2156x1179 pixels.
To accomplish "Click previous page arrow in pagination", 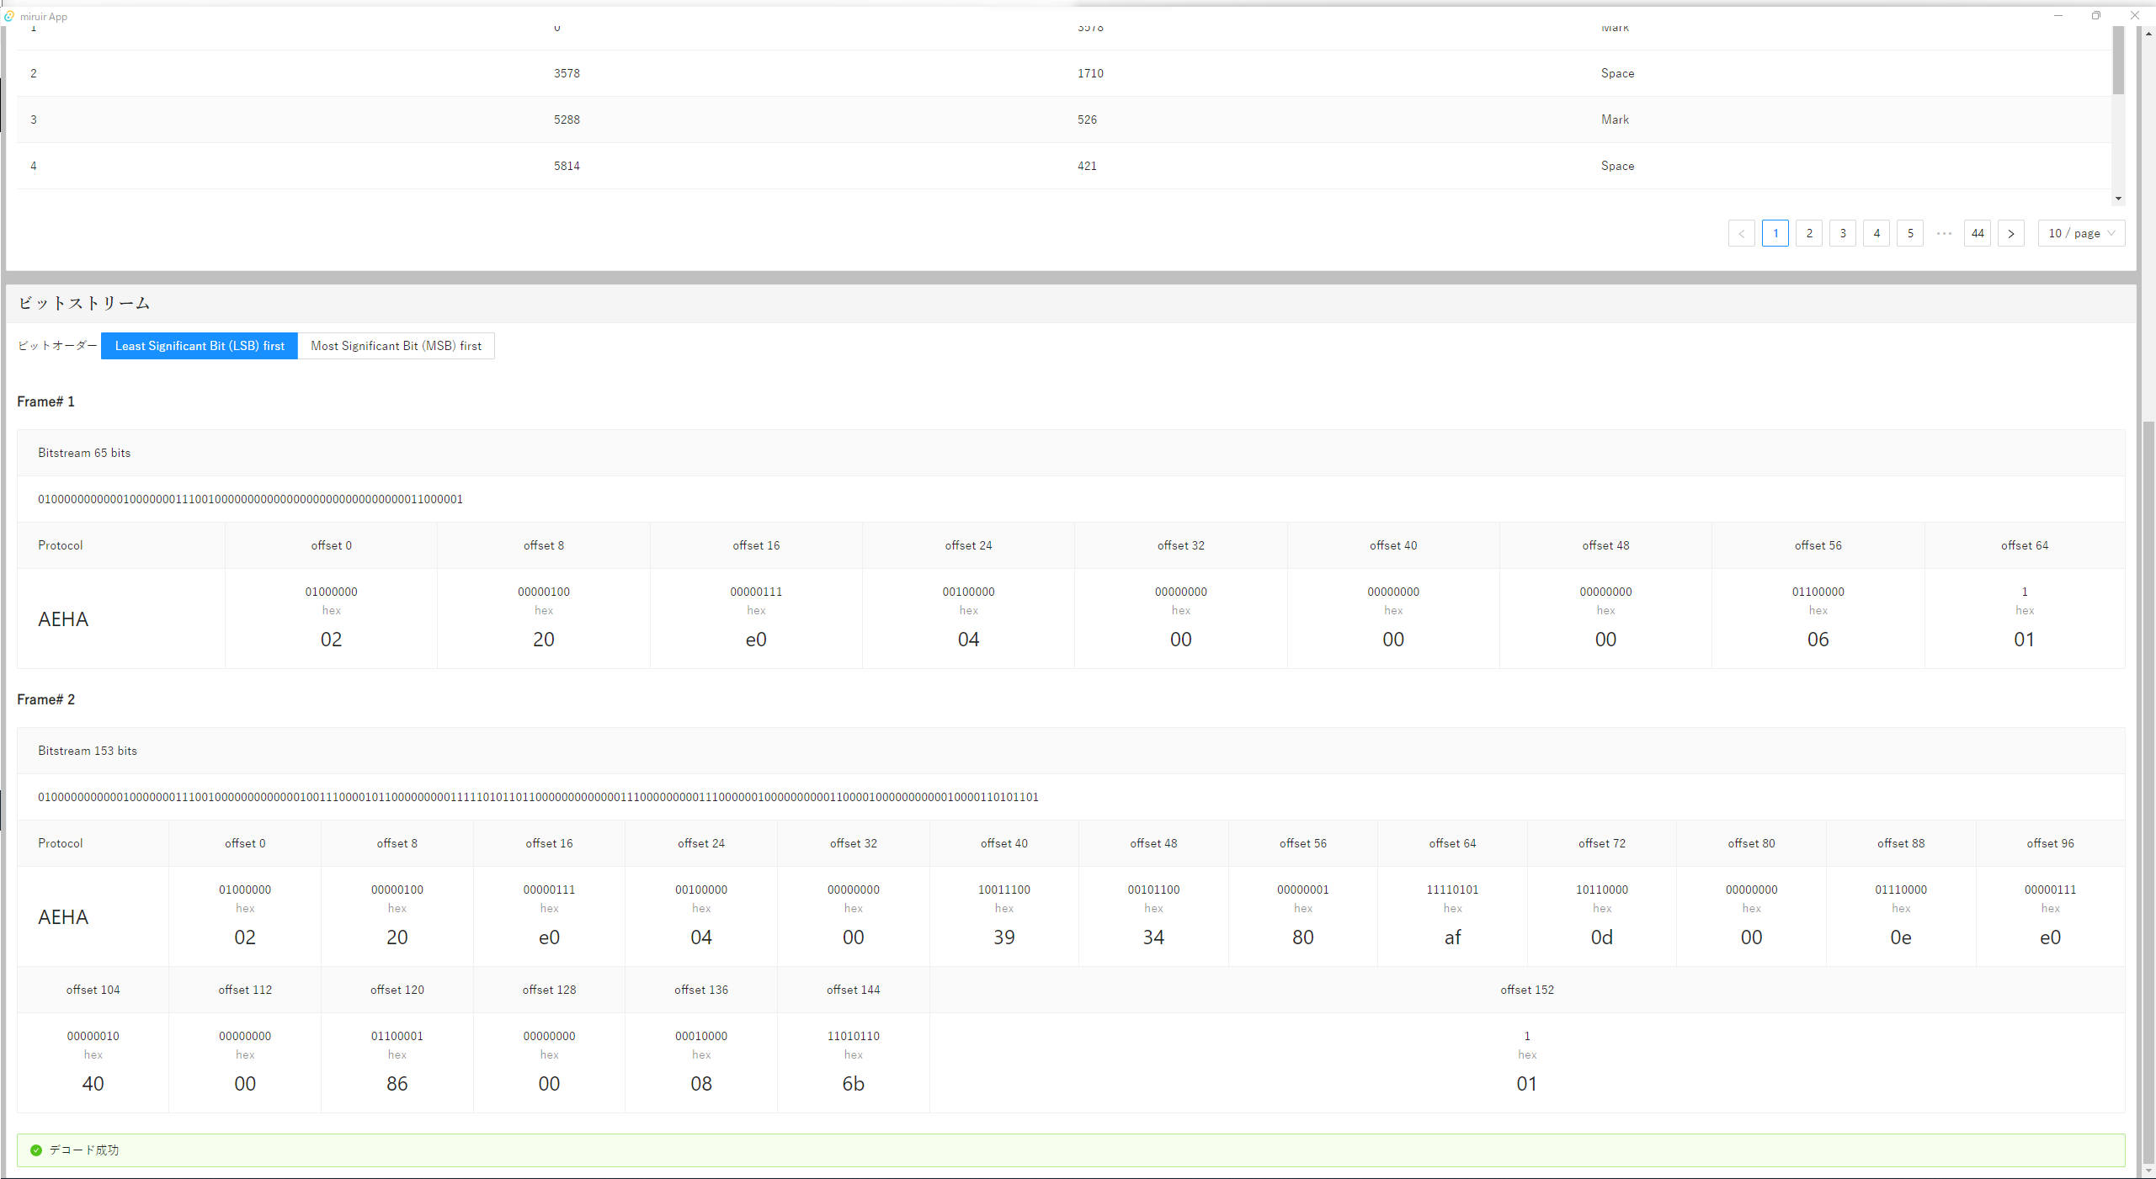I will coord(1741,233).
